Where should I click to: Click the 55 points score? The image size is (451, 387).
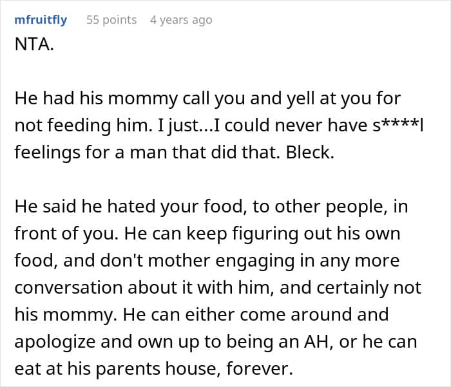[111, 20]
